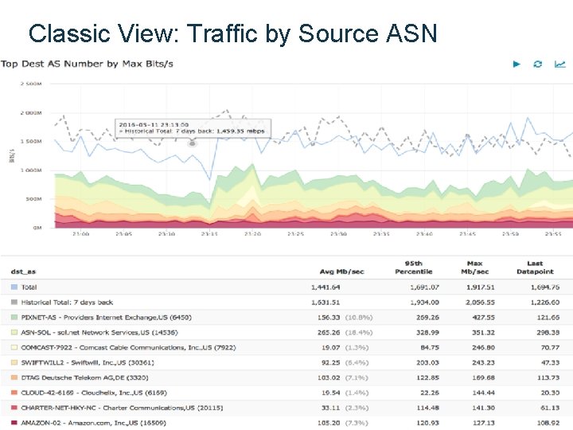Screen dimensions: 573x430
Task: Sort by the Last Datapoint column header
Action: [535, 268]
